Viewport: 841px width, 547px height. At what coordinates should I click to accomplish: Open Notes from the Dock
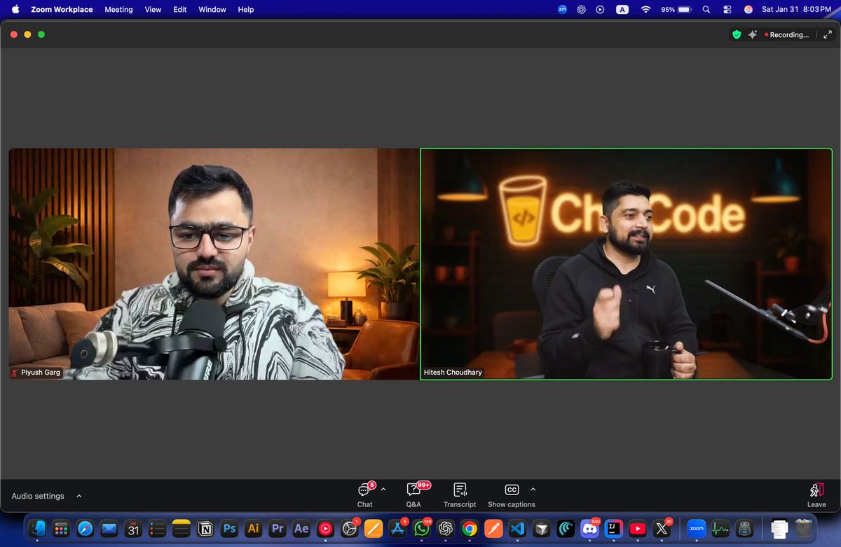[182, 528]
